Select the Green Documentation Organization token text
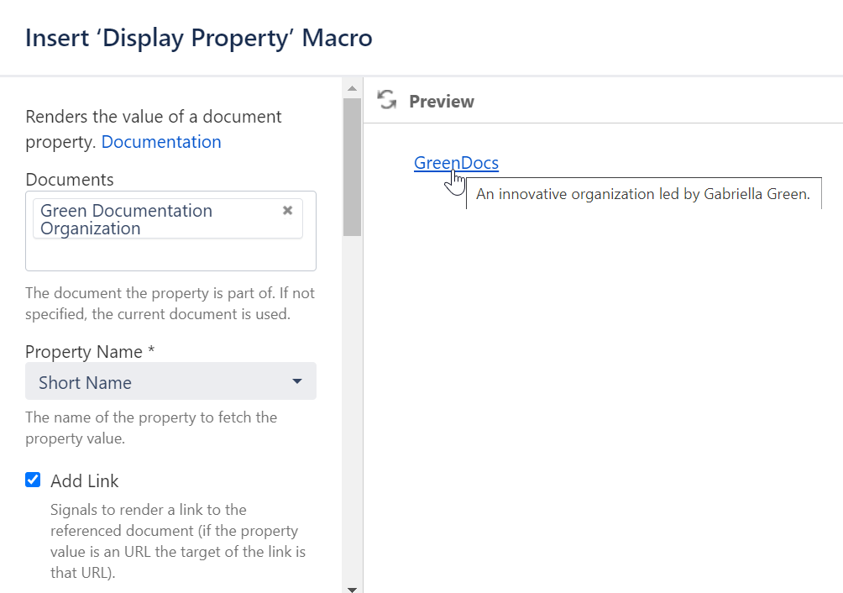This screenshot has height=593, width=843. click(126, 219)
